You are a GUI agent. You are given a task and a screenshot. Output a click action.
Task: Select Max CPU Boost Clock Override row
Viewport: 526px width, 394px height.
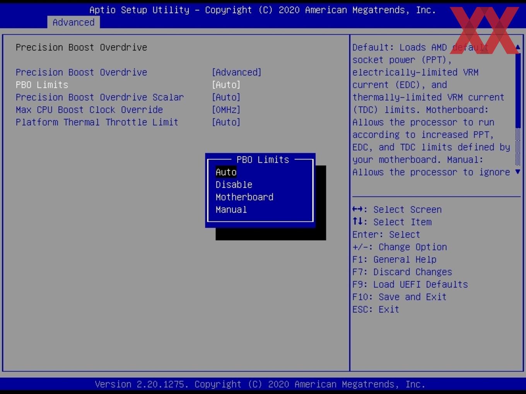[128, 110]
